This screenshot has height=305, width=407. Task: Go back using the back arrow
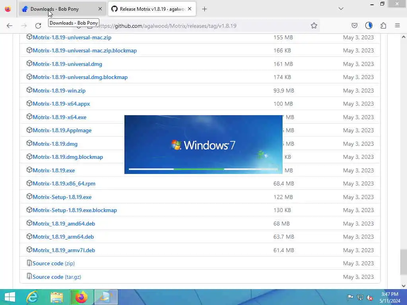pyautogui.click(x=10, y=26)
